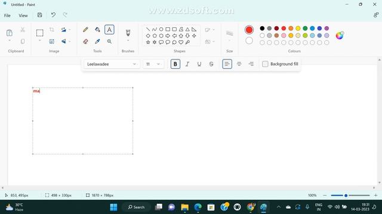Click the Undo arrow
382x214 pixels.
click(x=53, y=15)
